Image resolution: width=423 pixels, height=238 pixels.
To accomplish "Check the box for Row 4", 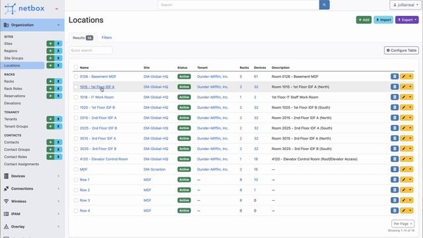I will click(76, 211).
